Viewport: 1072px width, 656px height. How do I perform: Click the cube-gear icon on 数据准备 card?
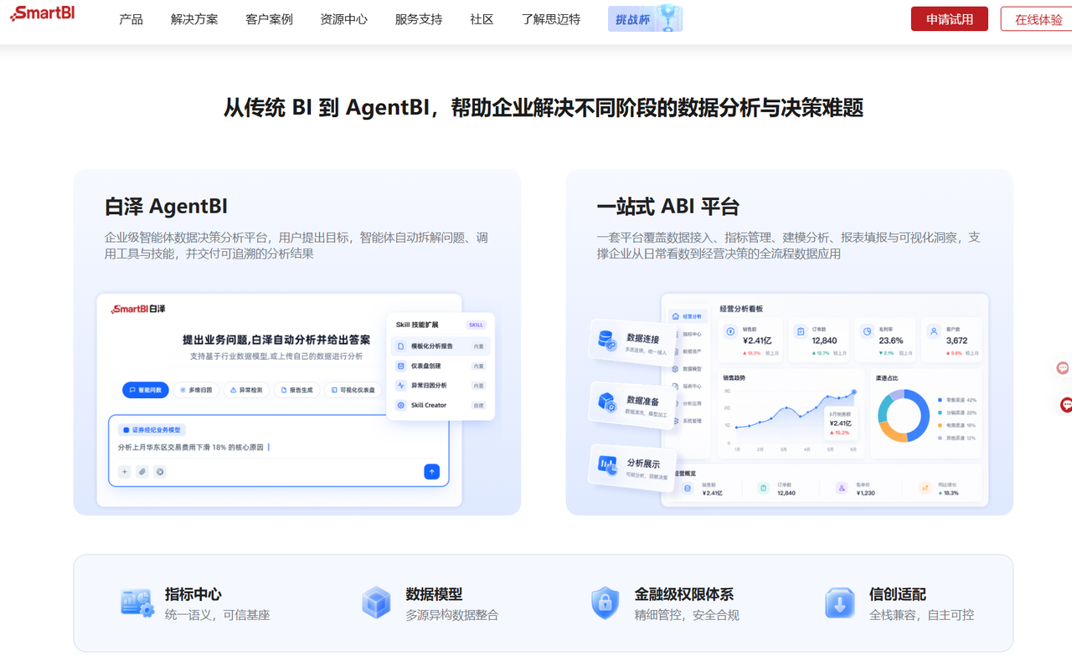606,403
